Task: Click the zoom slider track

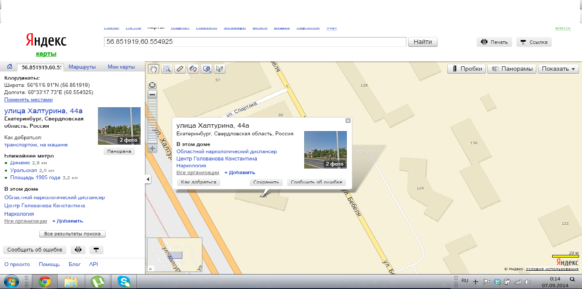Action: click(153, 121)
